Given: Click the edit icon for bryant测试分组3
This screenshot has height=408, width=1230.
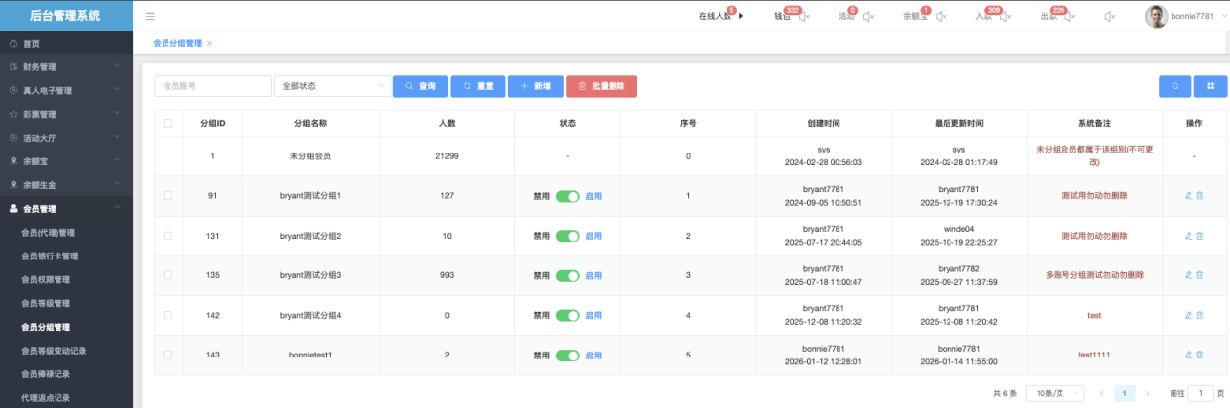Looking at the screenshot, I should (1188, 275).
